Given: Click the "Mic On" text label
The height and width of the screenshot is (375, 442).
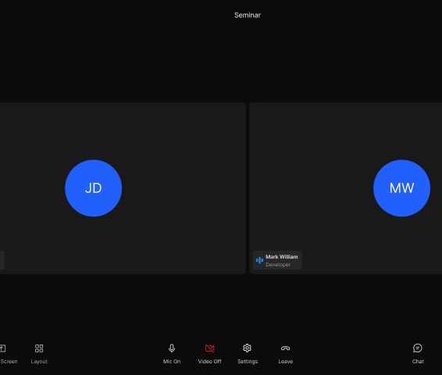Looking at the screenshot, I should [172, 362].
